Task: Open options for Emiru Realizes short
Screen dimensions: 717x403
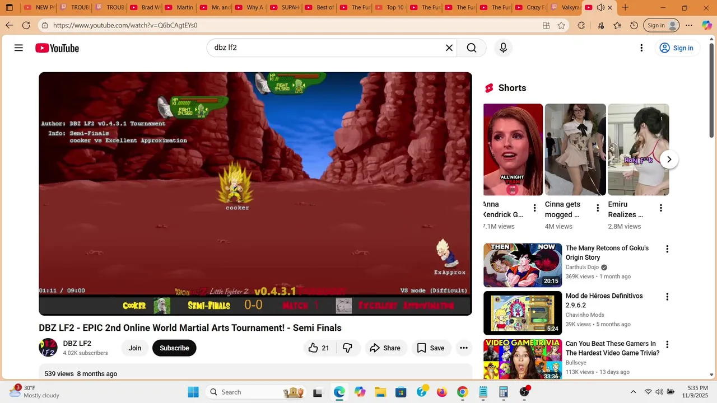Action: coord(661,208)
